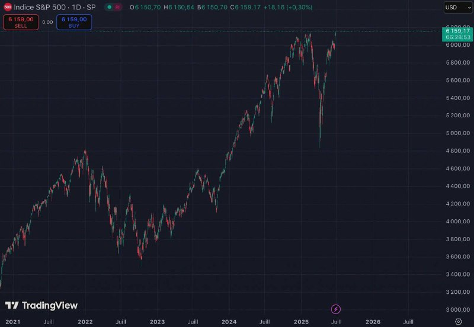Click the S&P 500 red symbol logo
474x327 pixels.
coord(8,7)
